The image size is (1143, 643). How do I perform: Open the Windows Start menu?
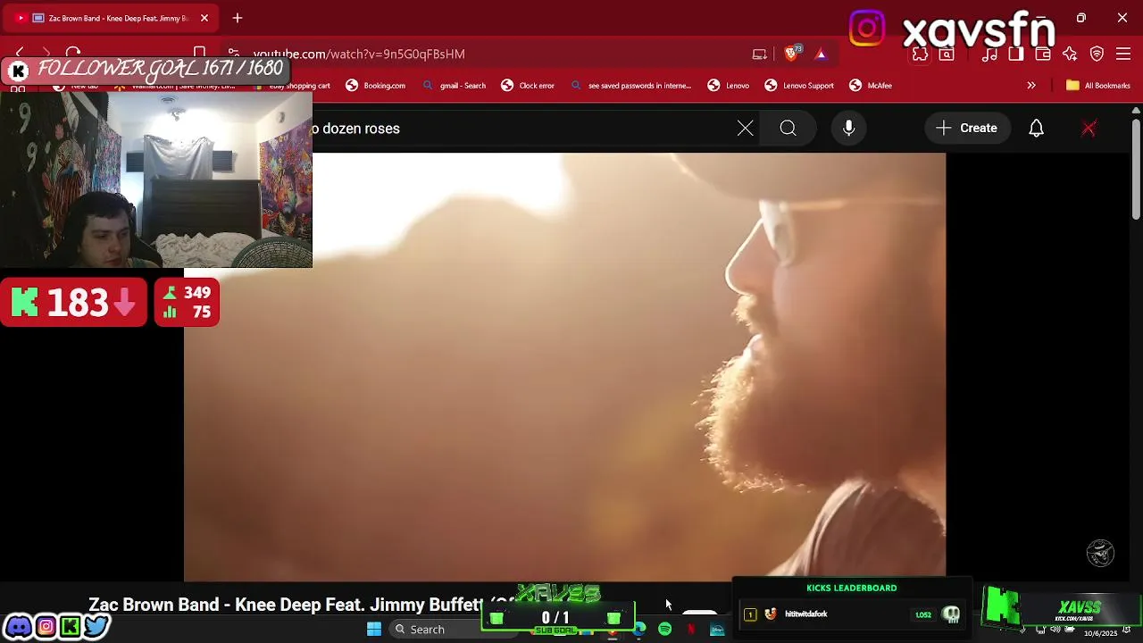374,630
